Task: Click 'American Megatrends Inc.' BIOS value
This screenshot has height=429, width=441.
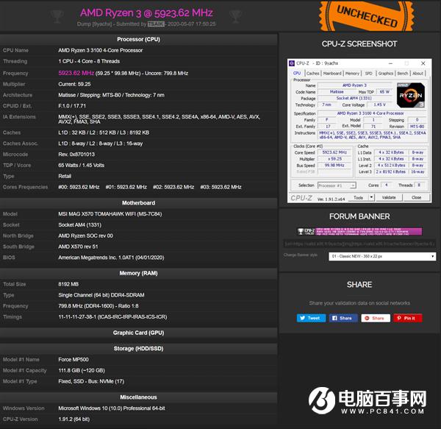Action: [x=111, y=258]
